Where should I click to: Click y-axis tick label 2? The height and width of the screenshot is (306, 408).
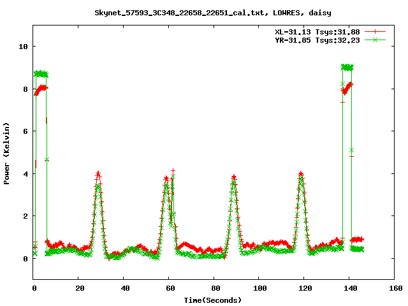coord(25,216)
